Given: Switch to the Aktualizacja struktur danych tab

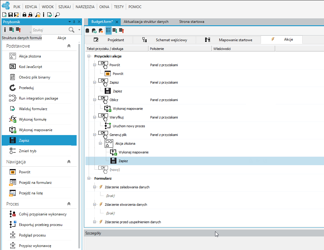Looking at the screenshot, I should click(146, 22).
